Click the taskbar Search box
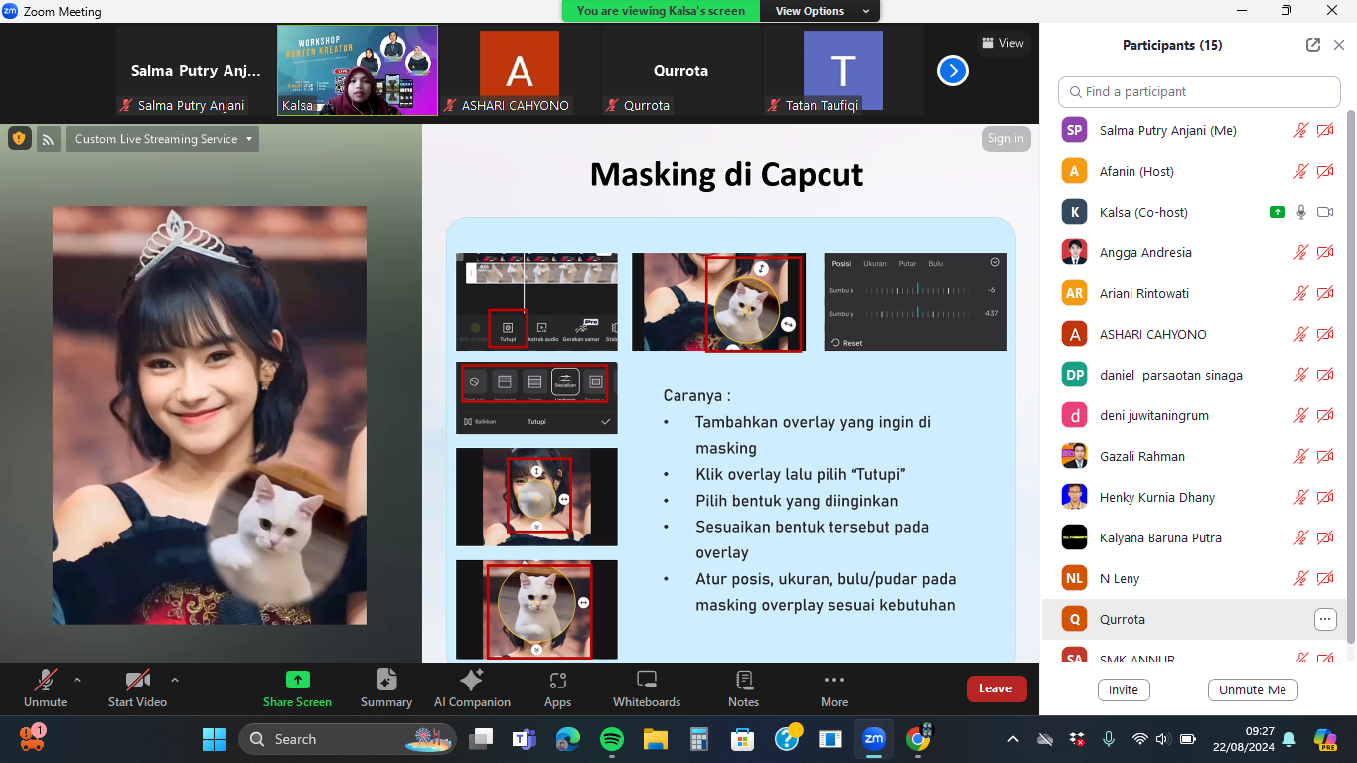The image size is (1357, 763). coord(348,739)
